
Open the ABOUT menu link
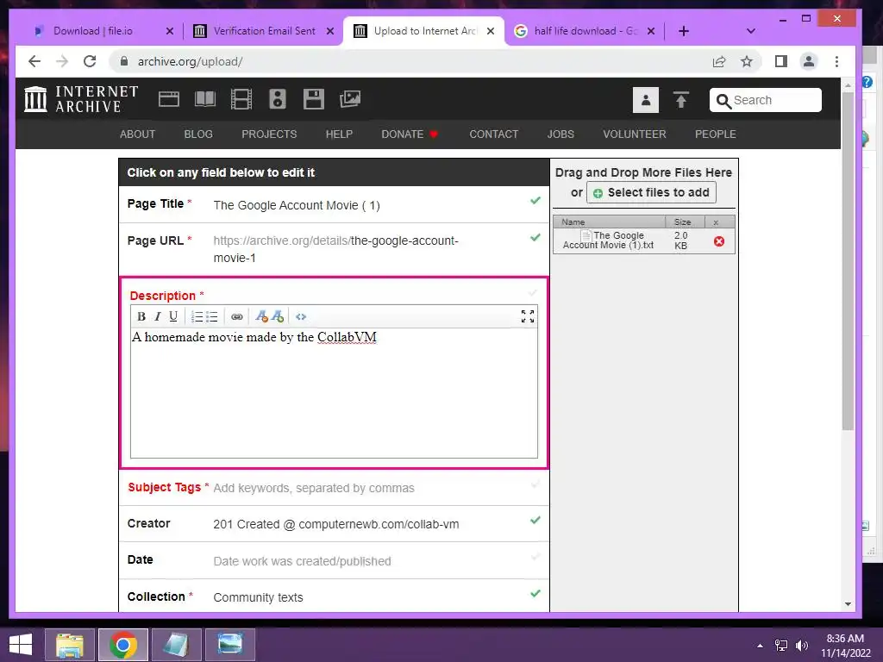[137, 134]
